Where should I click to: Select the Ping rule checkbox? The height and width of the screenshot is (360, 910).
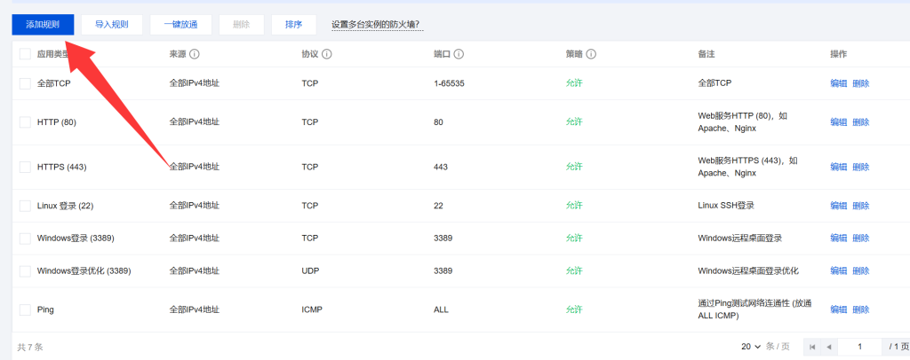coord(25,309)
